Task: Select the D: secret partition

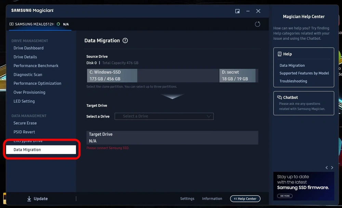Action: (237, 76)
